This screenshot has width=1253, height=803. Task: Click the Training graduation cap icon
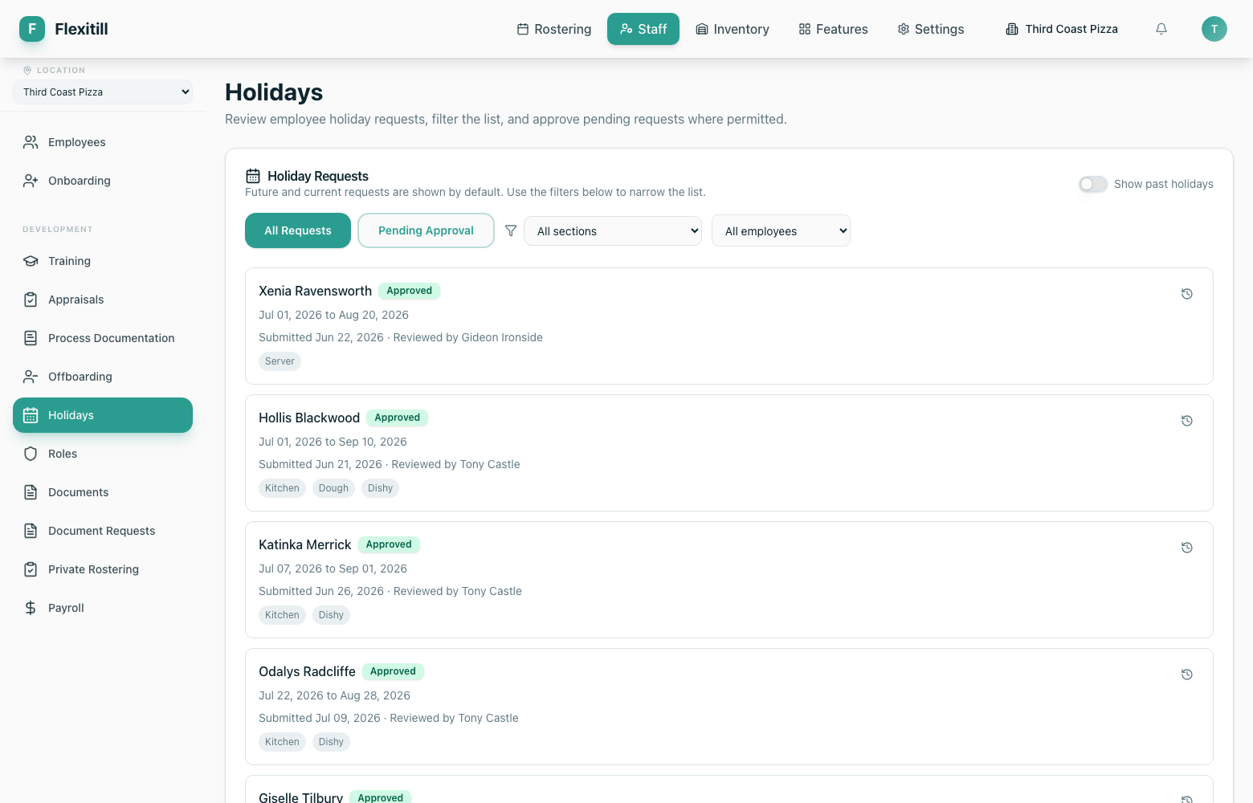click(31, 261)
